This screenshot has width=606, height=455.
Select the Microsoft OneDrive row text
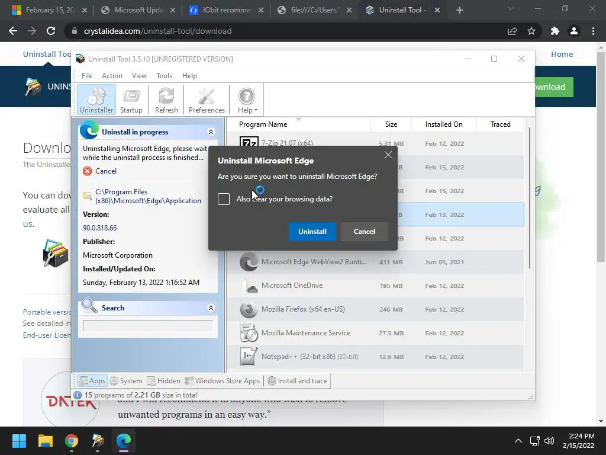(x=292, y=286)
